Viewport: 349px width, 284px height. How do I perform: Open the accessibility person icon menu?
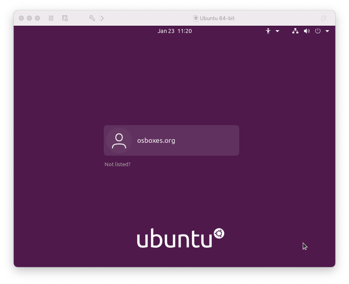click(x=268, y=31)
